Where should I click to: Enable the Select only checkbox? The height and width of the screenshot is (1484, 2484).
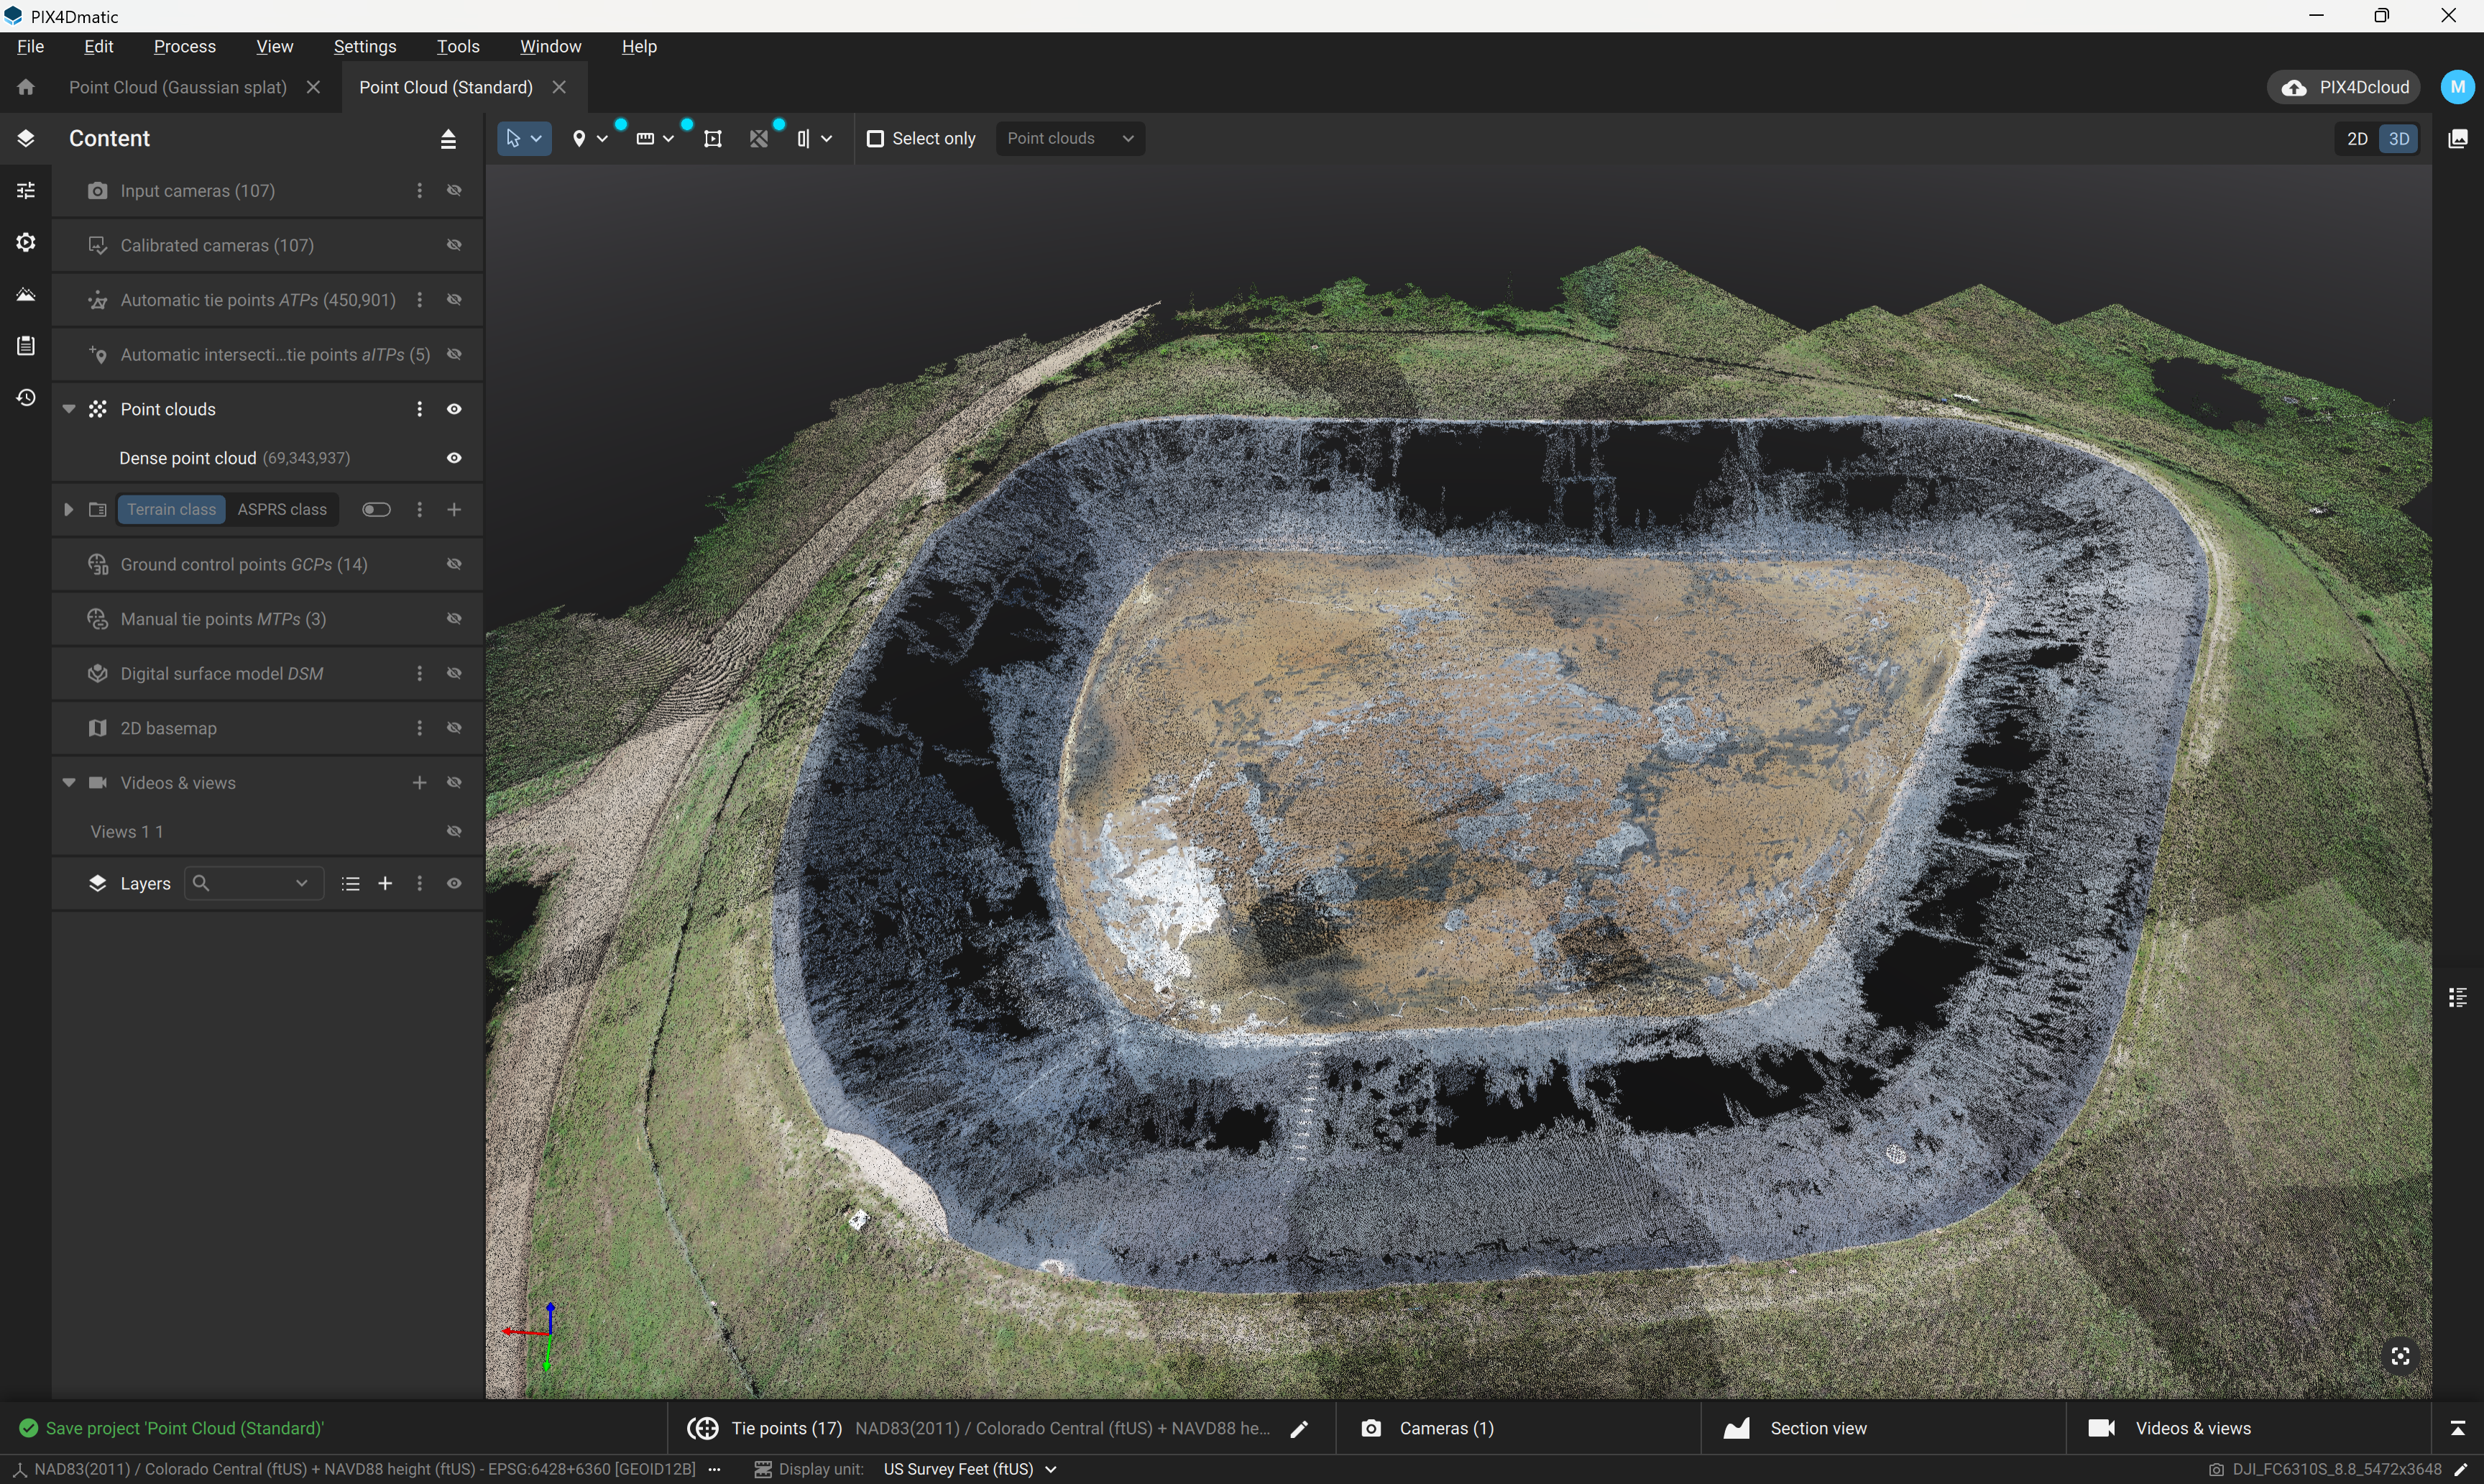(x=877, y=138)
